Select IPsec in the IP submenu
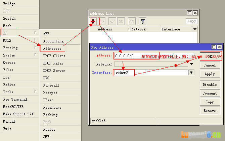Screen dimensions: 225x141 60,100
